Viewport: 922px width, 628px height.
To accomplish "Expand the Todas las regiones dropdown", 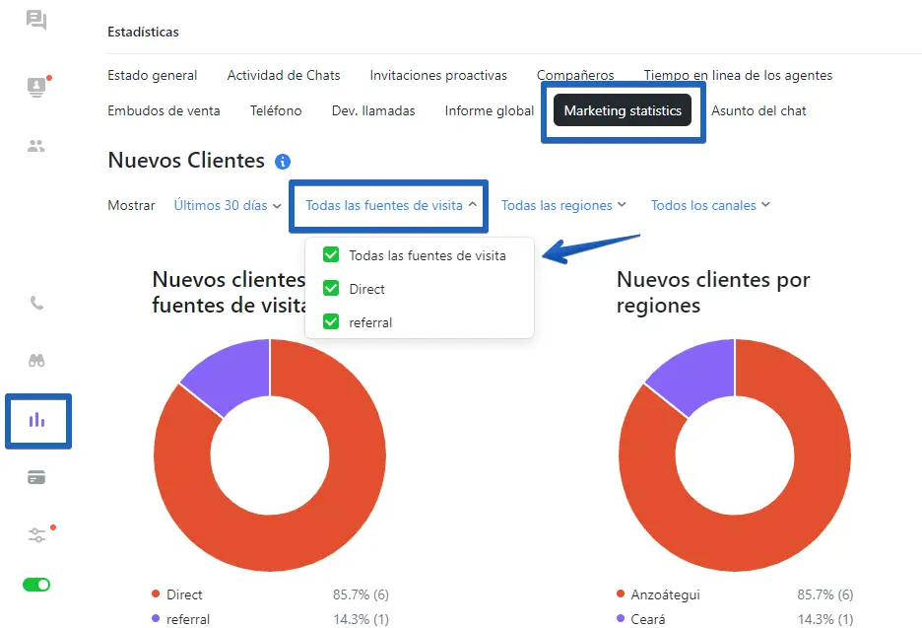I will [563, 205].
